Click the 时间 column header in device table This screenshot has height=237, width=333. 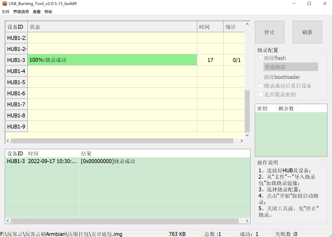pos(210,27)
